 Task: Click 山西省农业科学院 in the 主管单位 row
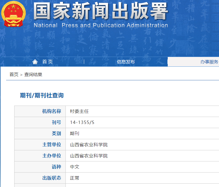click(x=89, y=144)
